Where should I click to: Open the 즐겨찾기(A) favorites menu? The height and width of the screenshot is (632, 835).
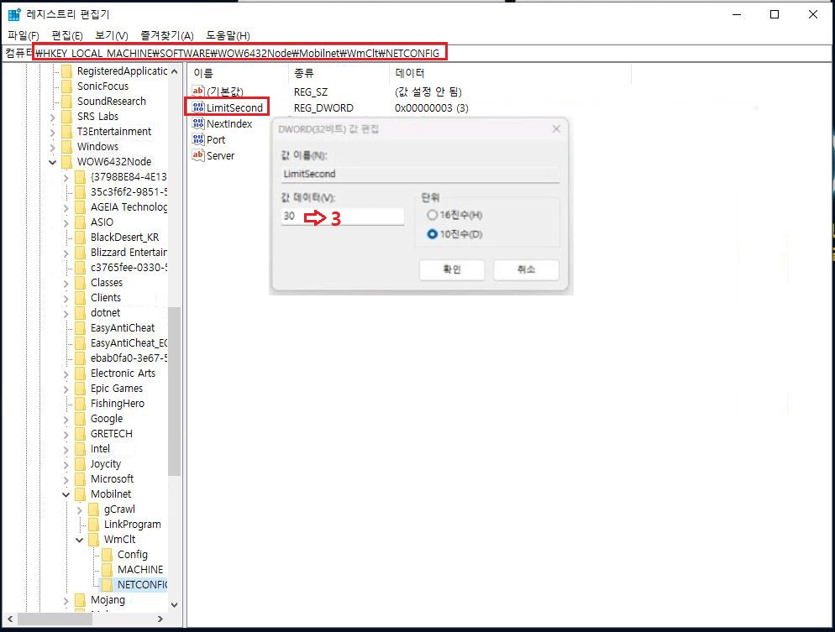coord(168,35)
